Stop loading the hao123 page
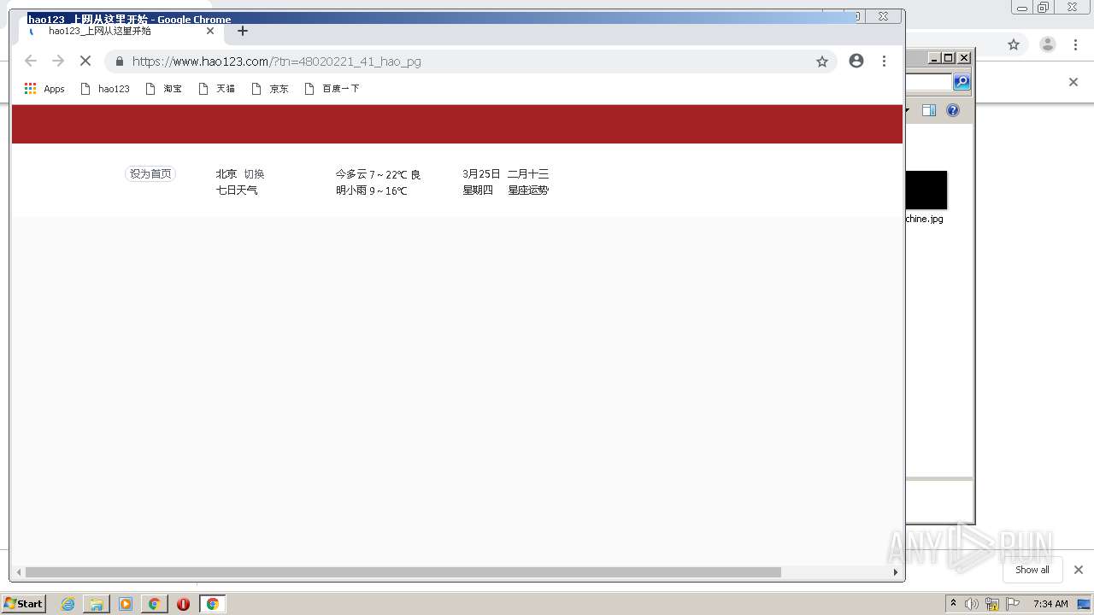Viewport: 1094px width, 615px height. tap(85, 61)
